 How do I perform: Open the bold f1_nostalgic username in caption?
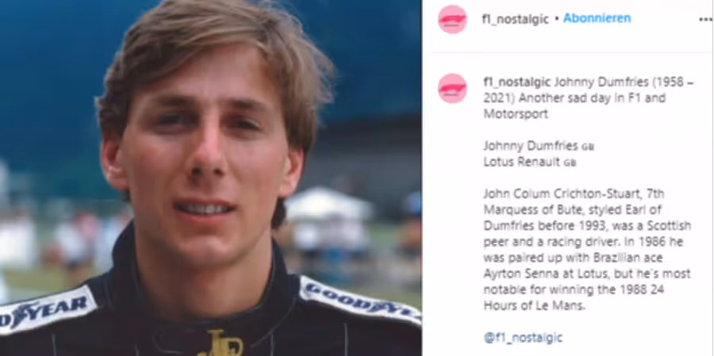[516, 82]
